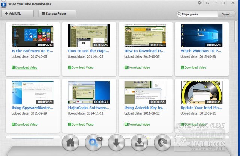The height and width of the screenshot is (156, 240).
Task: Download Video for 'Is the Software on M...'
Action: point(24,68)
